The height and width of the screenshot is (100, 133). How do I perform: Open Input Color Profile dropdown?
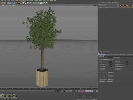(x=111, y=79)
